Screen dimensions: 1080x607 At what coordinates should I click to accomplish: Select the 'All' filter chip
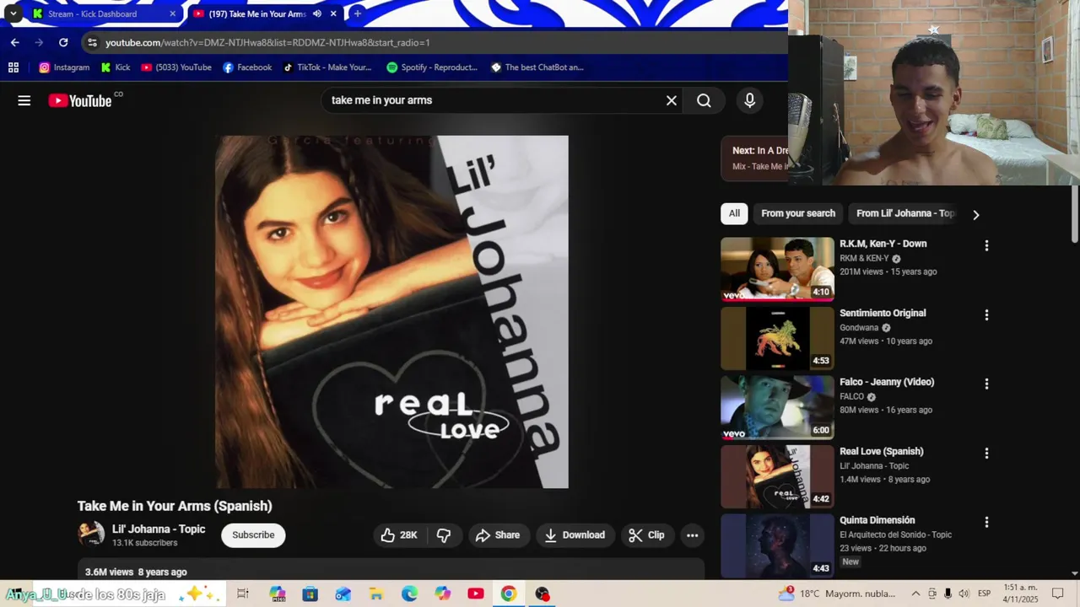click(734, 213)
